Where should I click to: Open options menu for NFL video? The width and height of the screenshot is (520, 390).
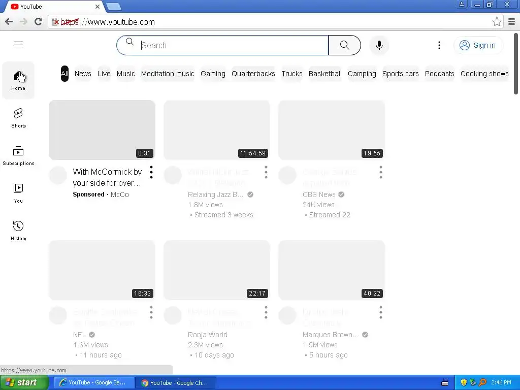[151, 312]
